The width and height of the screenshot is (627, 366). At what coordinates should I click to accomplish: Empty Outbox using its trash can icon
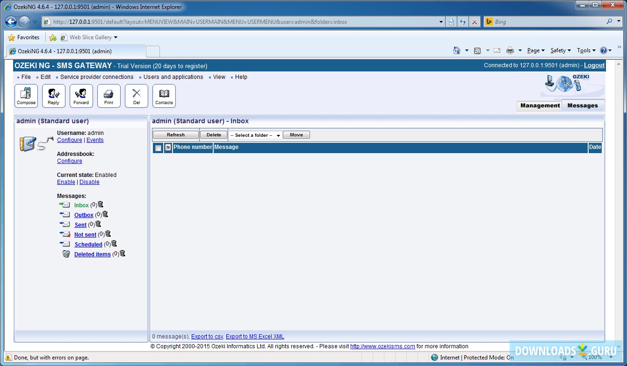(105, 214)
